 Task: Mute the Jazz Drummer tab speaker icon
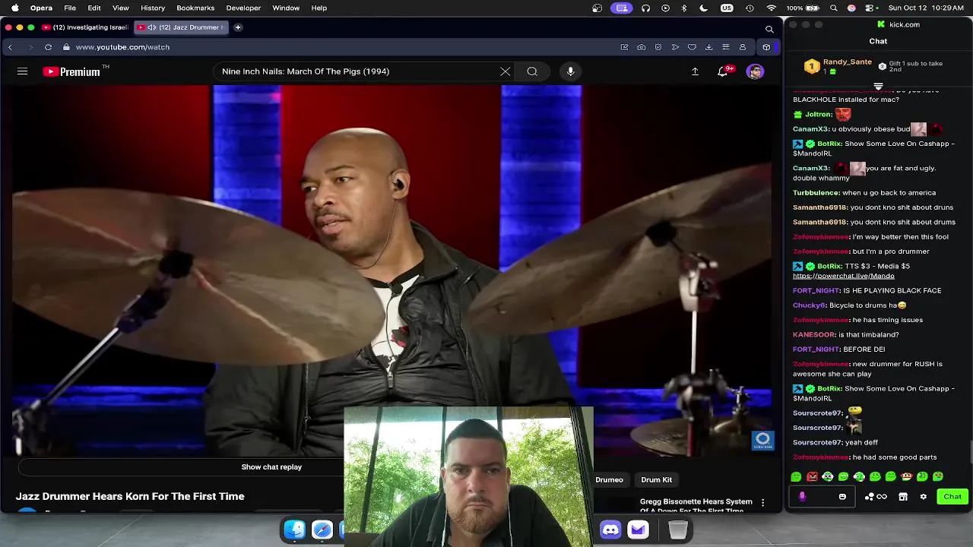coord(152,27)
